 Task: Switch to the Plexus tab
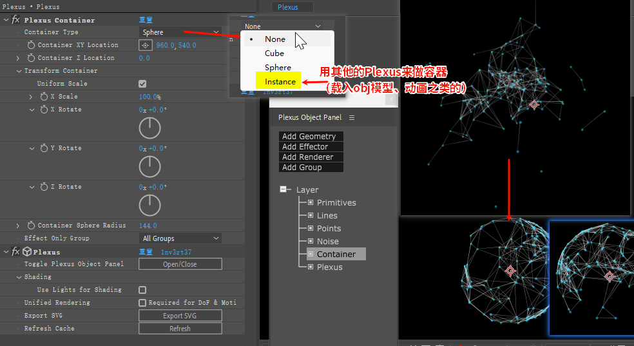tap(293, 7)
